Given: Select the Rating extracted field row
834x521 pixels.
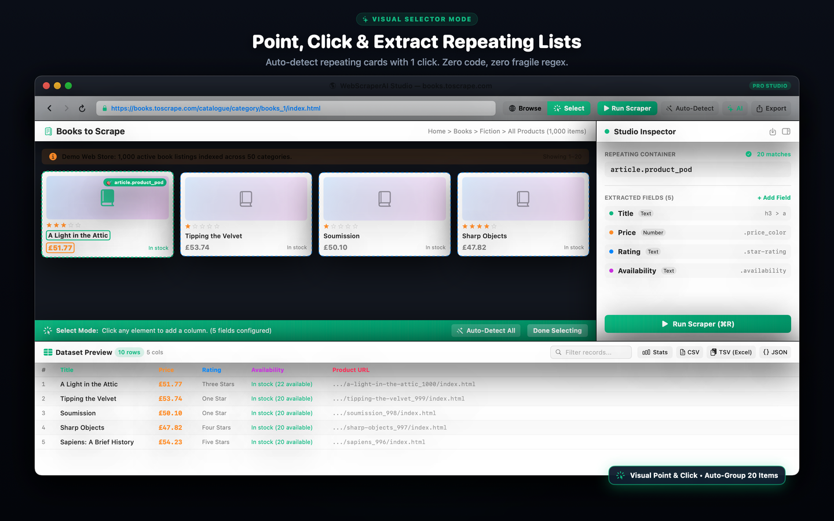Looking at the screenshot, I should 697,252.
